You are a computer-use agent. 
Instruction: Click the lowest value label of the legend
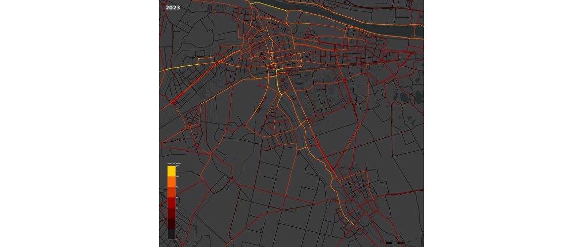[x=177, y=239]
